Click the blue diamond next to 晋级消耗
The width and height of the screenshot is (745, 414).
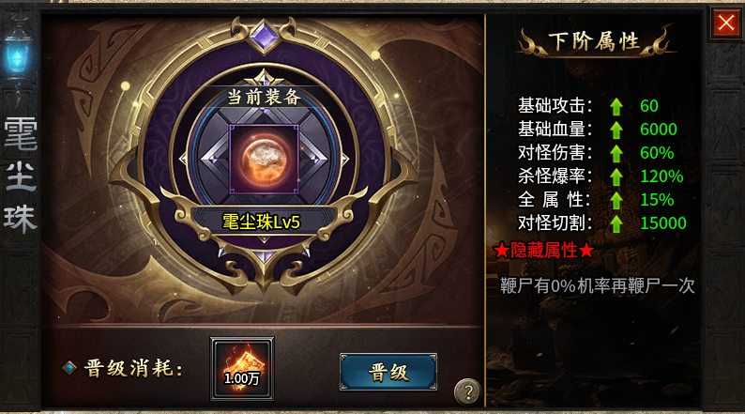69,367
